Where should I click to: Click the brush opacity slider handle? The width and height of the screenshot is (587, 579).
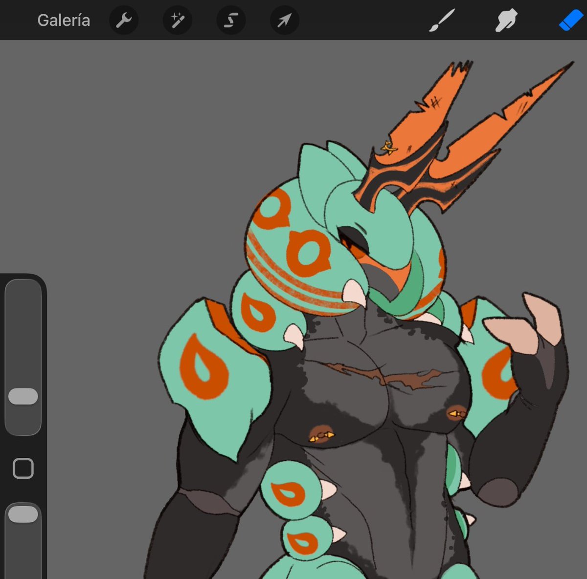(x=23, y=515)
